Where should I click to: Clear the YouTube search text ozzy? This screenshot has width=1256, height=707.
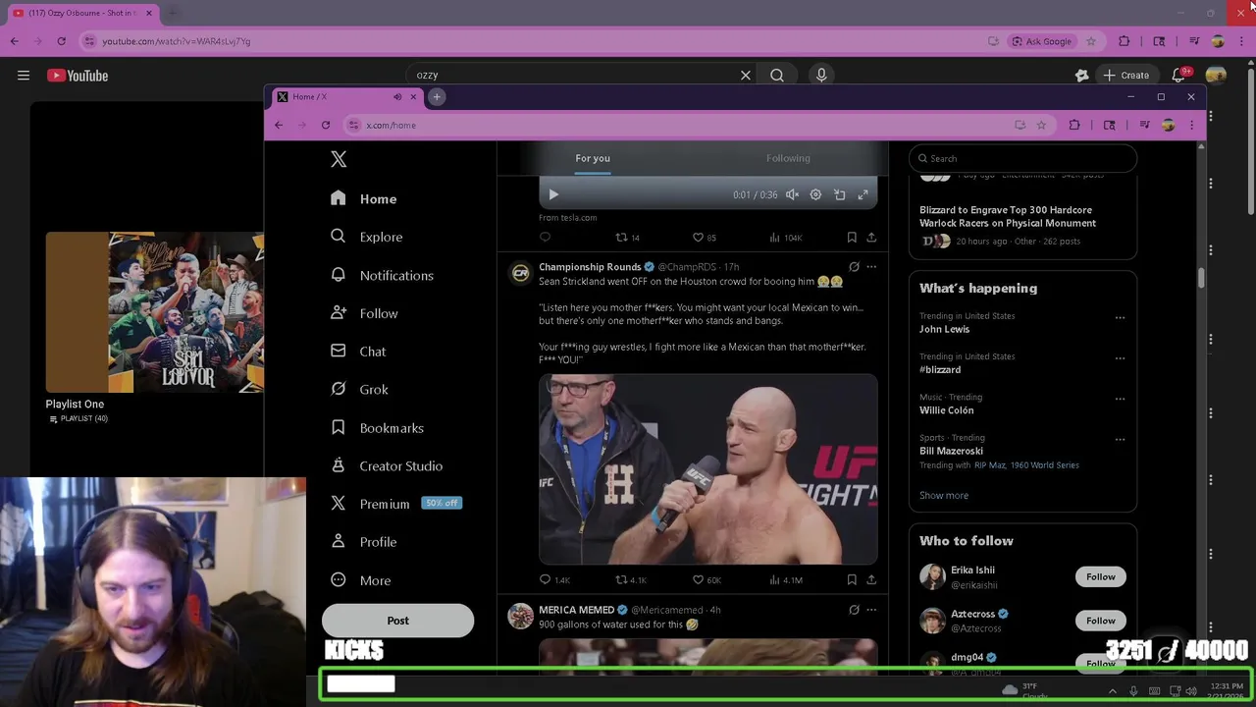(x=746, y=75)
